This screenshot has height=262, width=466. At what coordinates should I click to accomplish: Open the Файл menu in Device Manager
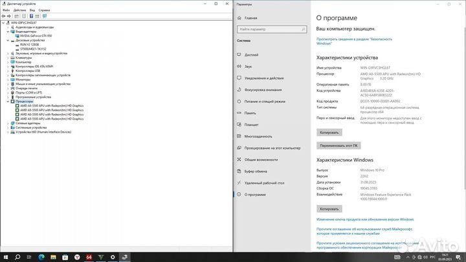6,10
